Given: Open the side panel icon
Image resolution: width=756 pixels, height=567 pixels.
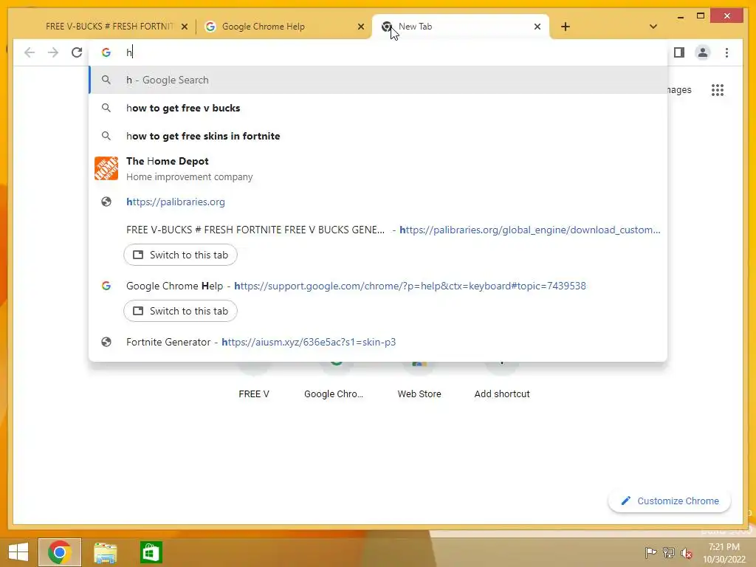Looking at the screenshot, I should (679, 52).
